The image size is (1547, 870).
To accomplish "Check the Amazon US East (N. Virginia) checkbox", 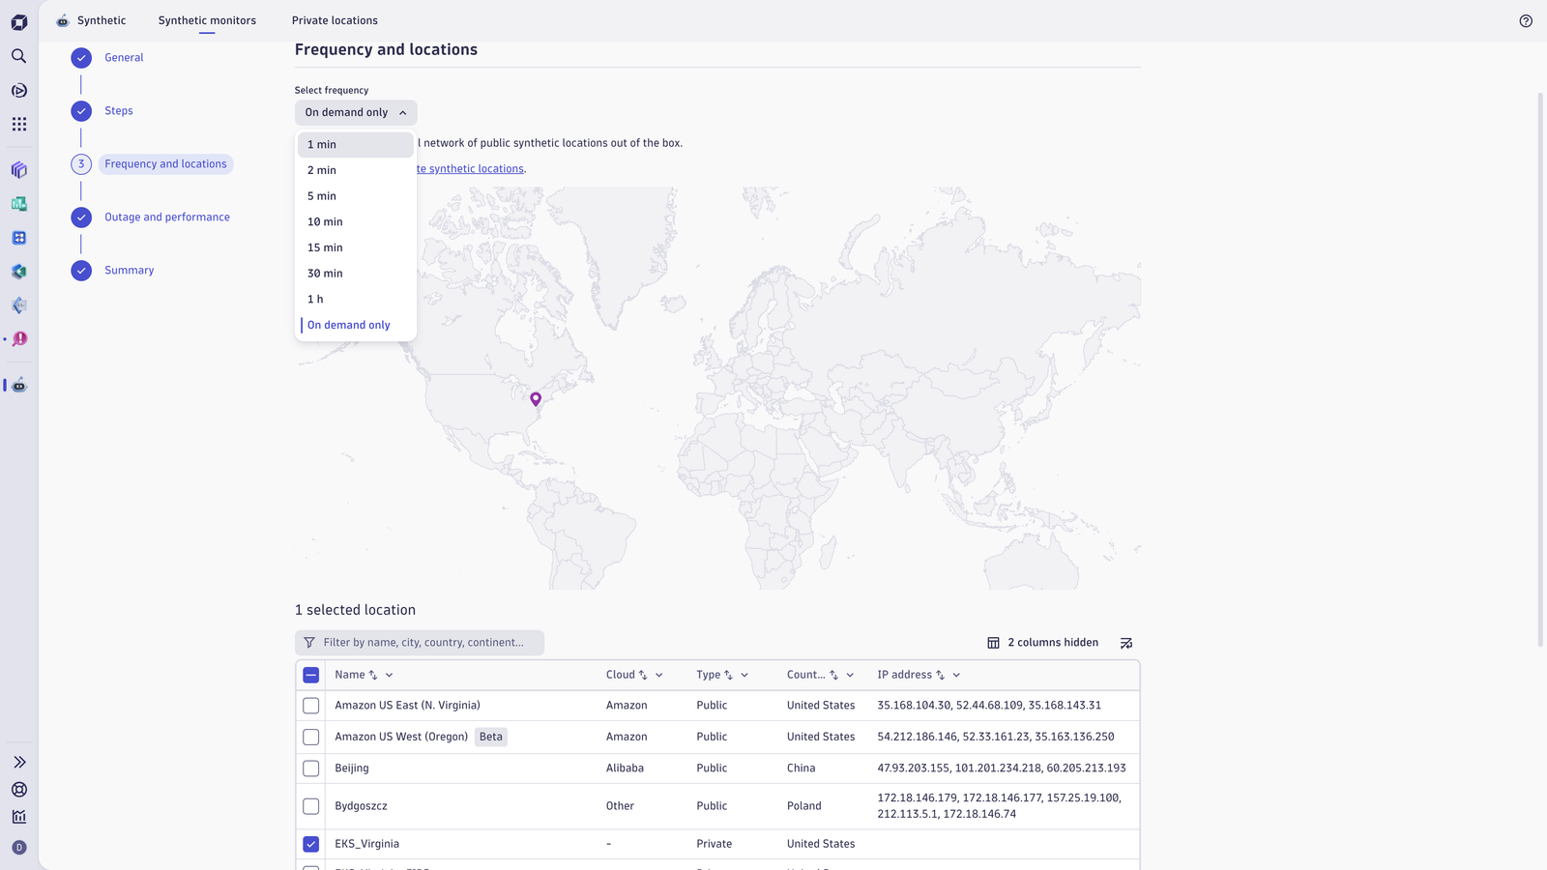I will (x=311, y=706).
